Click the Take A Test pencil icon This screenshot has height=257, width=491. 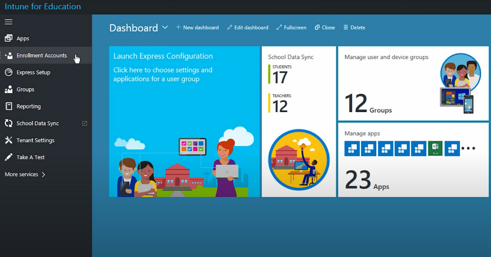(9, 157)
